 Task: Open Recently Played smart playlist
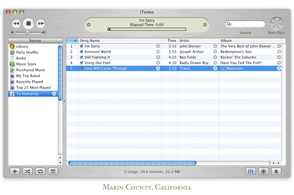click(29, 82)
